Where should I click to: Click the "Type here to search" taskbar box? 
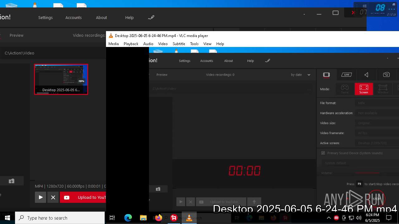tap(60, 218)
